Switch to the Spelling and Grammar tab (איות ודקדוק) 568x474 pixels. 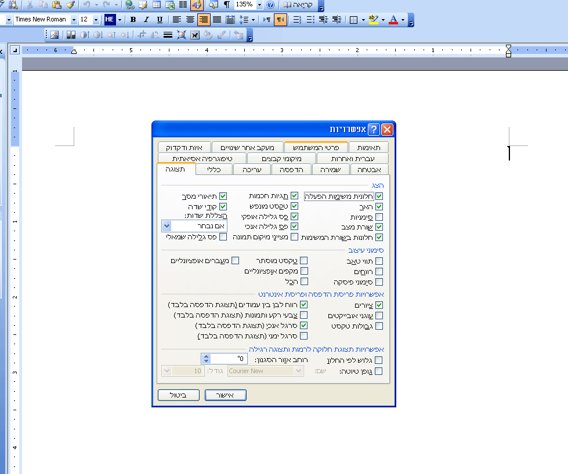[x=184, y=148]
